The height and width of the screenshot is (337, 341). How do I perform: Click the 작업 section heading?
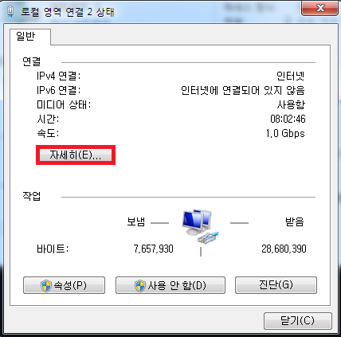[32, 196]
